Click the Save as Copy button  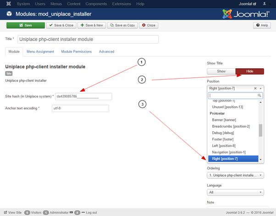pos(122,25)
